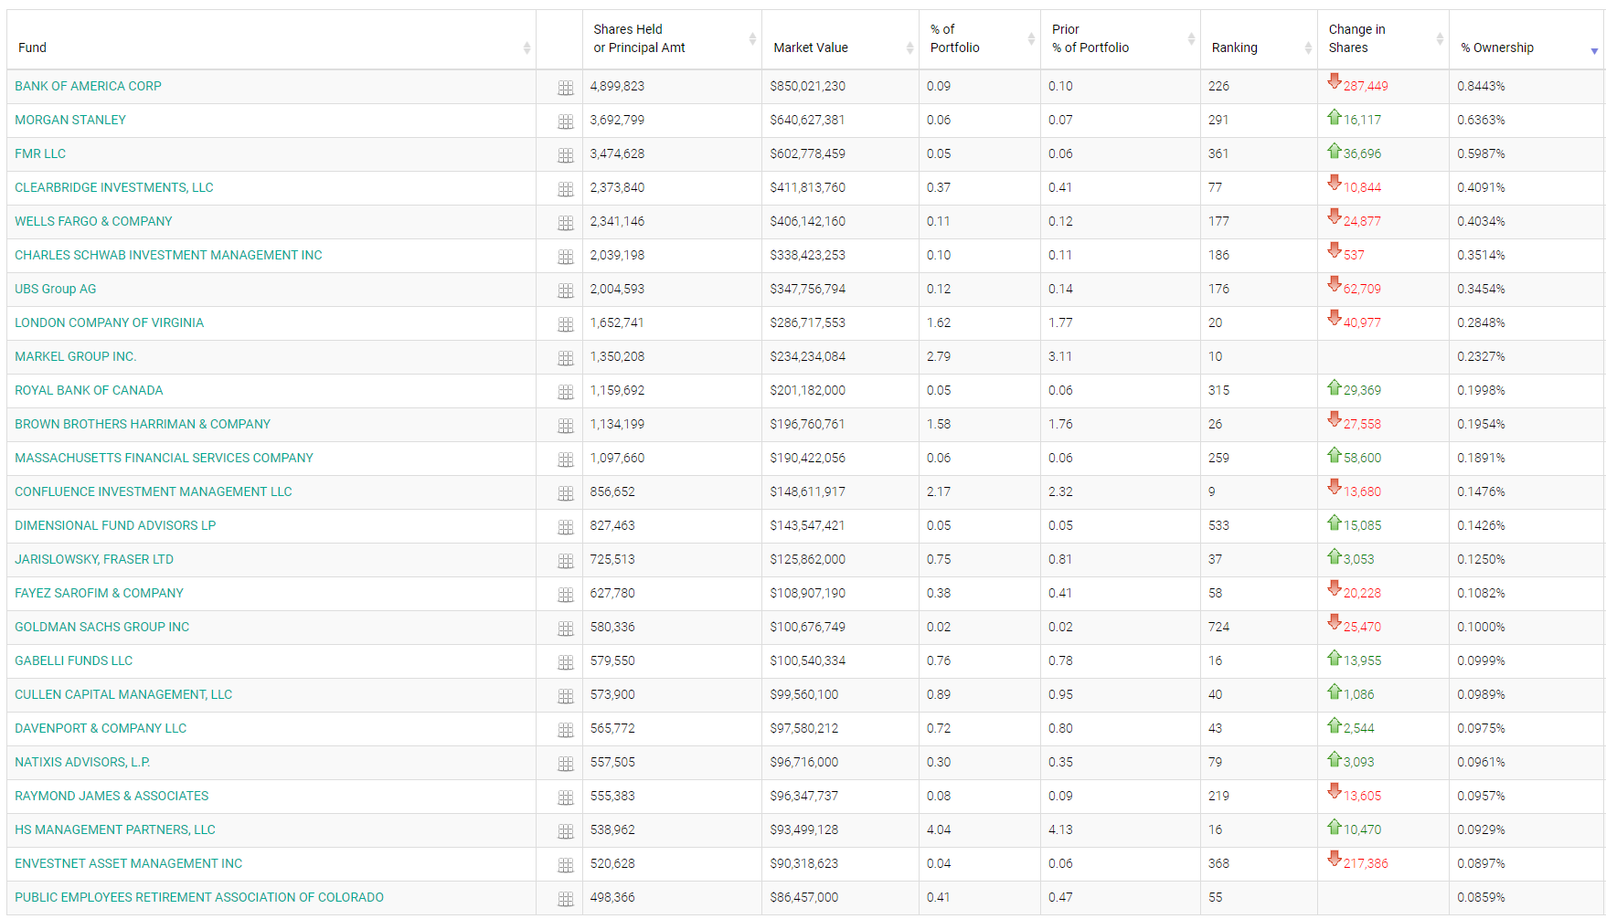Open grid icon for Fayez Sarofim row
Viewport: 1606px width, 919px height.
pos(566,595)
